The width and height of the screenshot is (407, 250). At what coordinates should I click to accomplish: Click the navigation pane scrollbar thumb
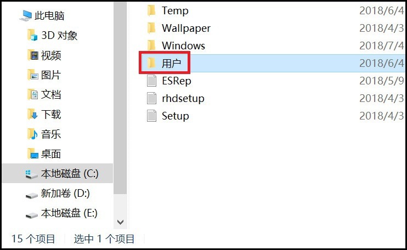tap(120, 99)
